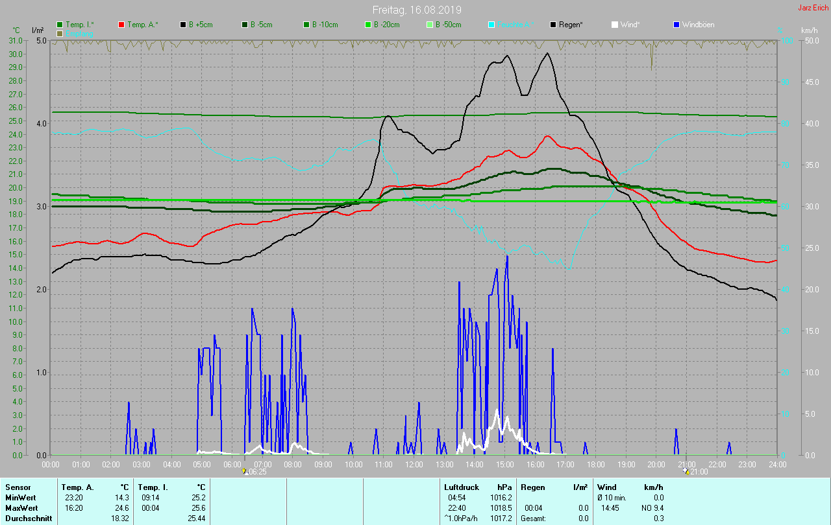Image resolution: width=831 pixels, height=525 pixels.
Task: Select the Sensor header in the stats table
Action: pyautogui.click(x=17, y=487)
